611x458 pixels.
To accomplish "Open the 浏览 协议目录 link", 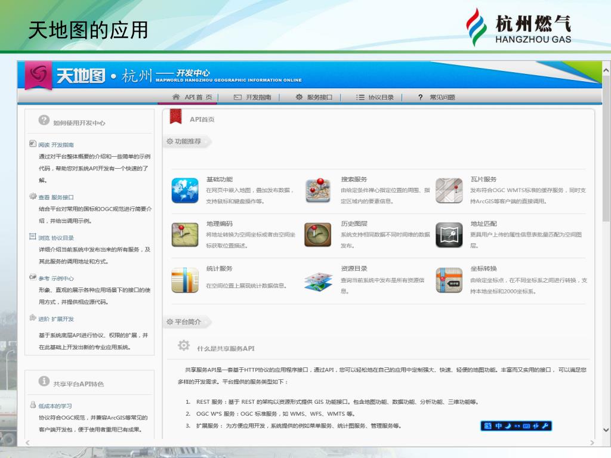I will (x=56, y=238).
